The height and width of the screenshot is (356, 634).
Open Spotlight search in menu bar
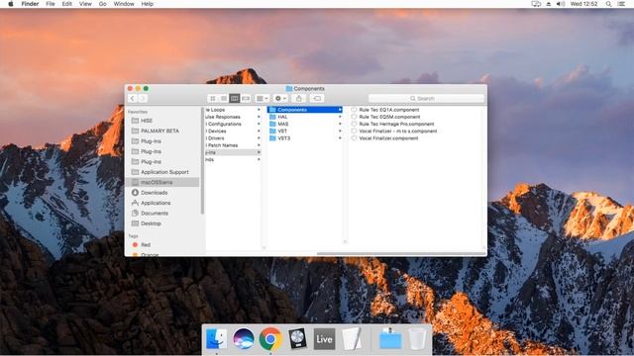[608, 4]
